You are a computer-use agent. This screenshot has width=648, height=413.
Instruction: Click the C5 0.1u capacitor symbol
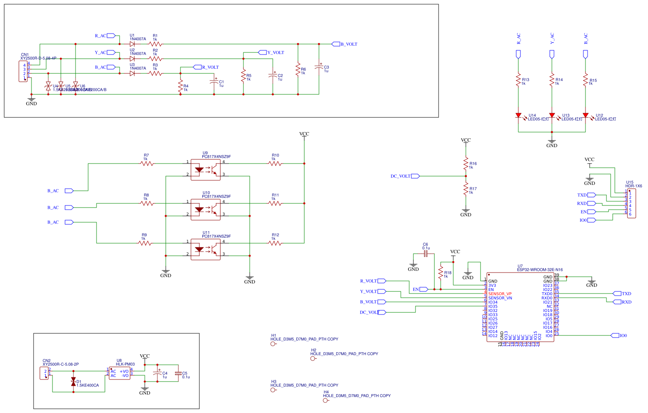point(178,373)
